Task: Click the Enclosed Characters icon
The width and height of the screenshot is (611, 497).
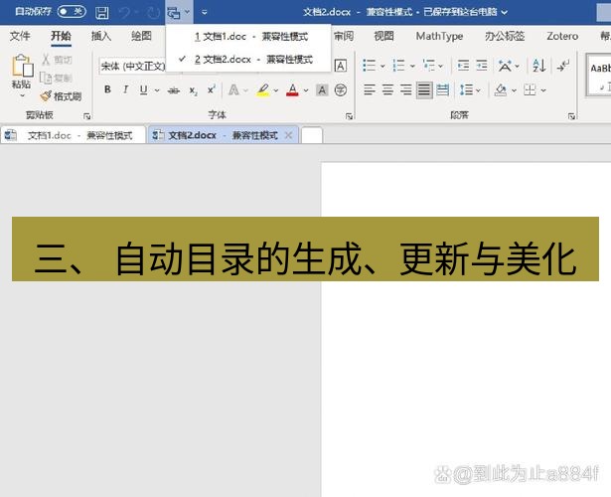Action: point(341,90)
